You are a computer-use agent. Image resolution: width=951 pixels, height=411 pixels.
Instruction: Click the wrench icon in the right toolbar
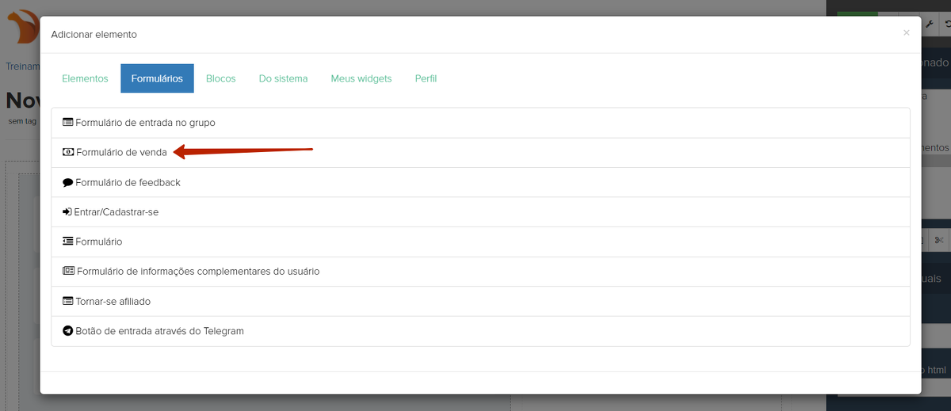[930, 25]
